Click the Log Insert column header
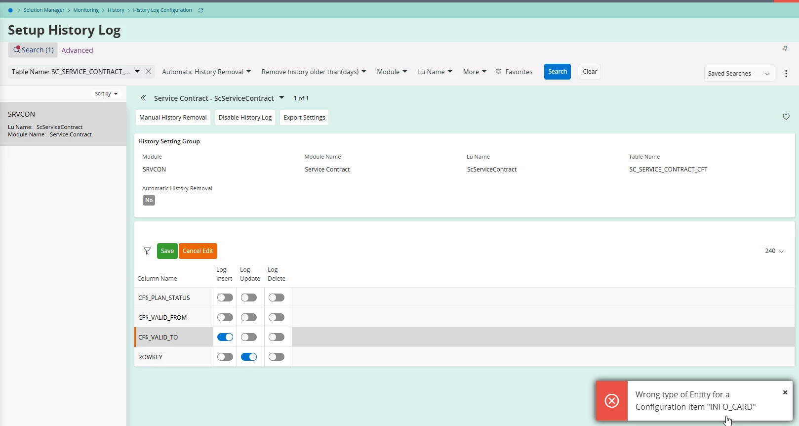Viewport: 799px width, 426px height. pyautogui.click(x=224, y=274)
